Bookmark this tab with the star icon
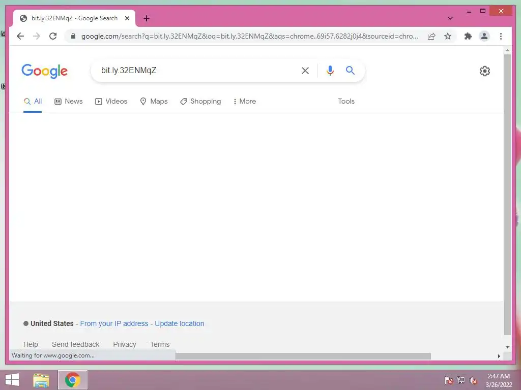Viewport: 521px width, 390px height. click(x=448, y=36)
